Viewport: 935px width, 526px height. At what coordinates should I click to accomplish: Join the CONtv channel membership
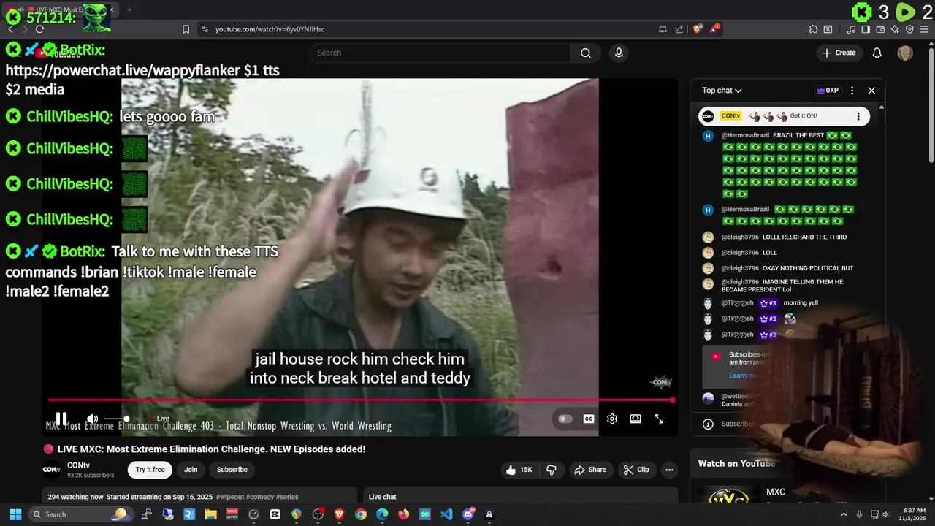tap(191, 470)
